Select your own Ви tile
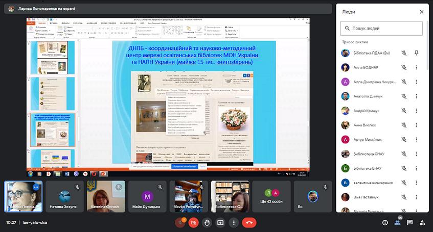This screenshot has width=433, height=232. 313,196
